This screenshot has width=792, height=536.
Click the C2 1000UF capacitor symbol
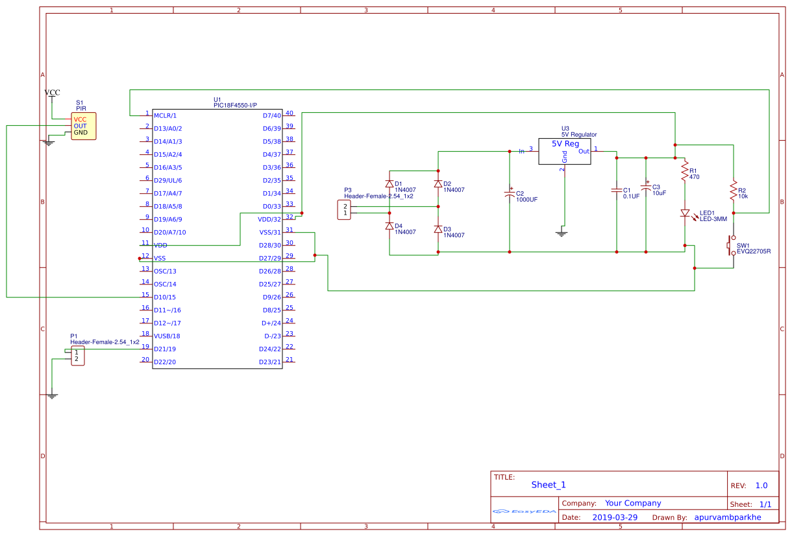tap(510, 194)
